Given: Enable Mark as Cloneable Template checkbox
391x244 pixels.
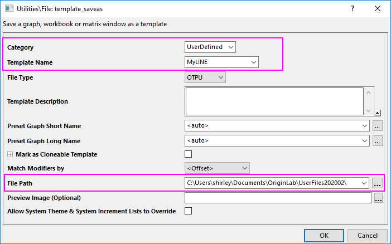Looking at the screenshot, I should tap(189, 154).
